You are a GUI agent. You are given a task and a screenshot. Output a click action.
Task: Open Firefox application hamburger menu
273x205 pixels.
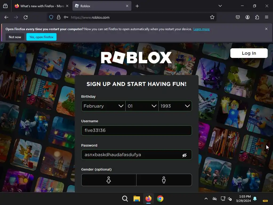(x=267, y=17)
